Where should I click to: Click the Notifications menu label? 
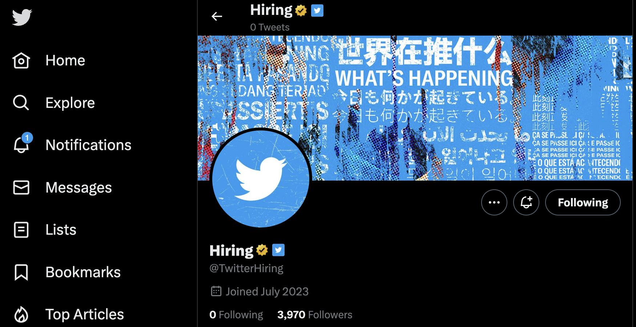(88, 145)
